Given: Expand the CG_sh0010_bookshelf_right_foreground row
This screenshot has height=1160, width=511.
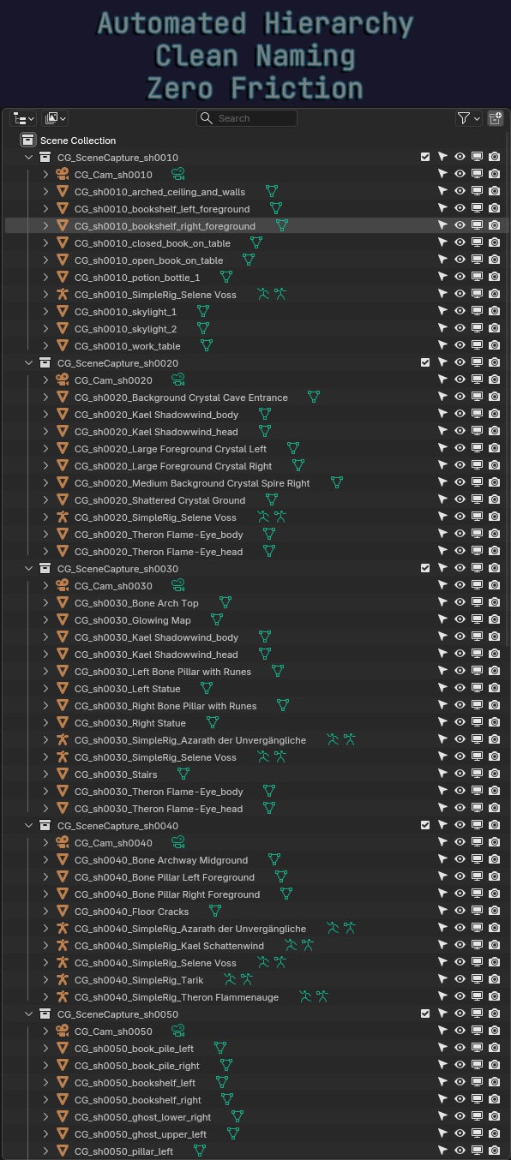Looking at the screenshot, I should tap(45, 226).
